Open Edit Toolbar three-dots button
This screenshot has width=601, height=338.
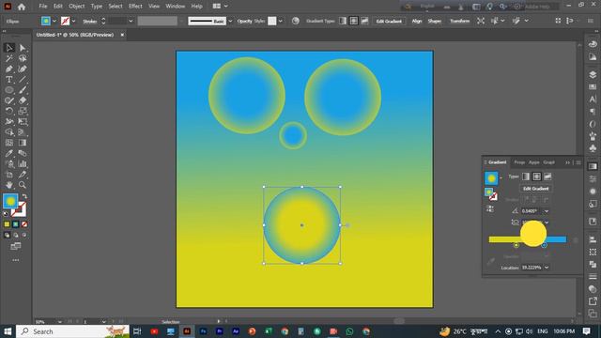coord(15,260)
